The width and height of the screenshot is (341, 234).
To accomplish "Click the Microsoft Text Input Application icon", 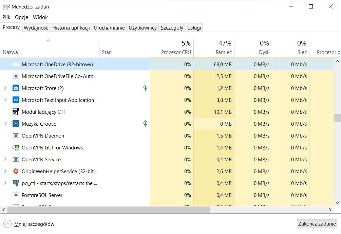I will (16, 100).
